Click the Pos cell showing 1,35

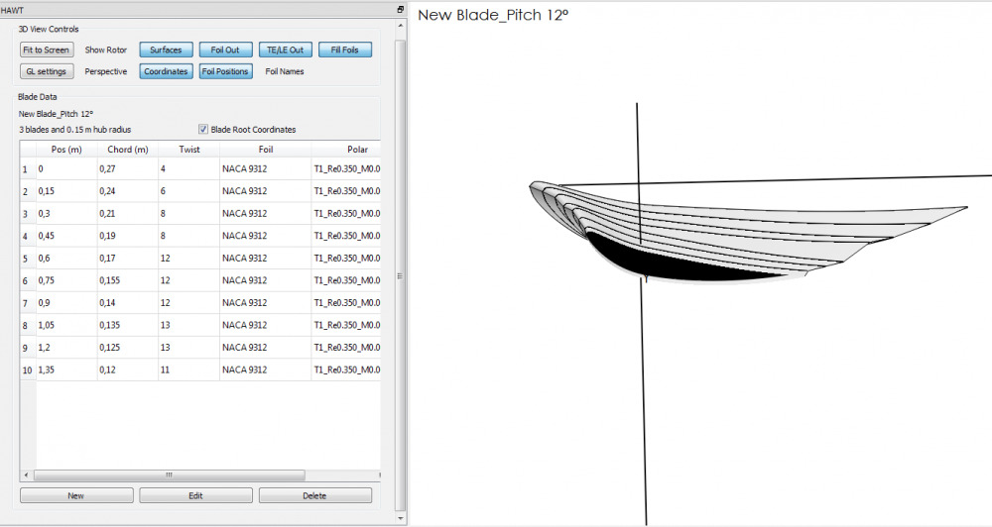(65, 369)
